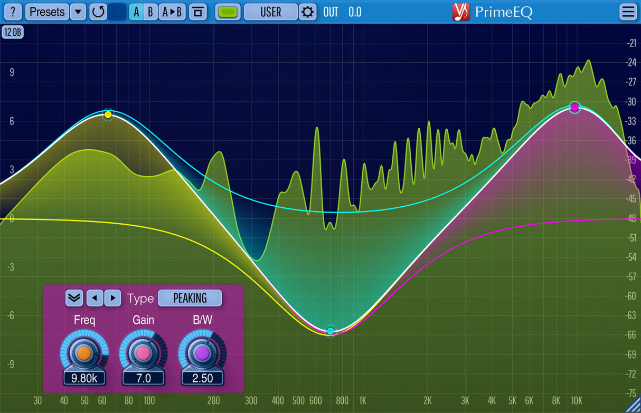Go to the previous band with left arrow
This screenshot has width=641, height=413.
pyautogui.click(x=95, y=298)
